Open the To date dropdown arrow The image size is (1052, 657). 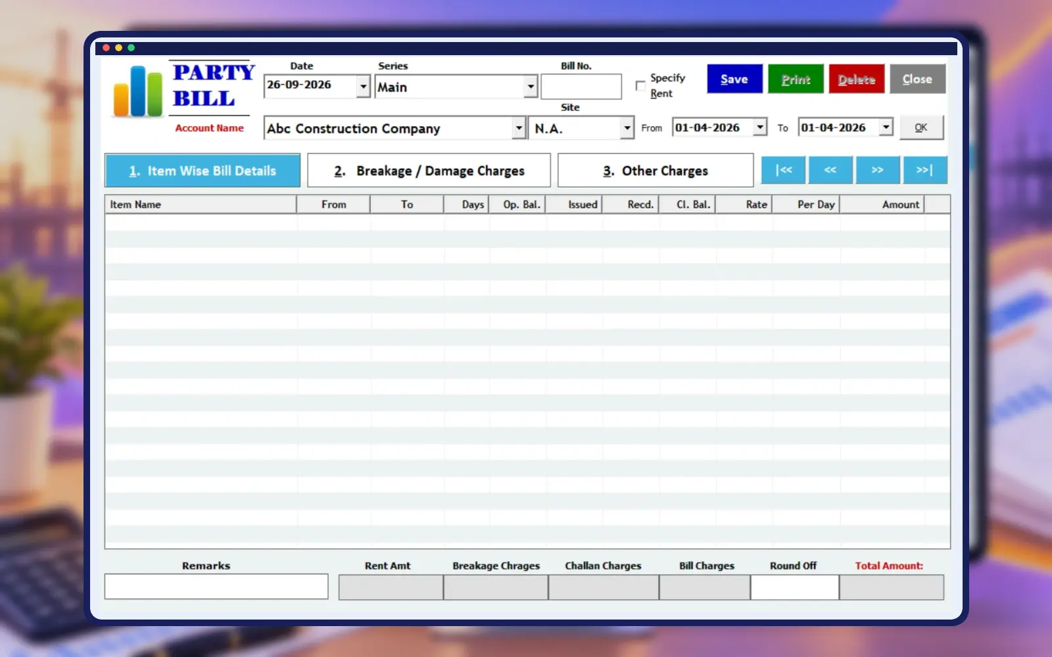point(886,127)
